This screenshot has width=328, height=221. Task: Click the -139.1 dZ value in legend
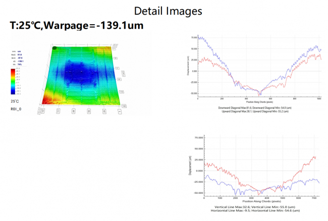point(20,61)
